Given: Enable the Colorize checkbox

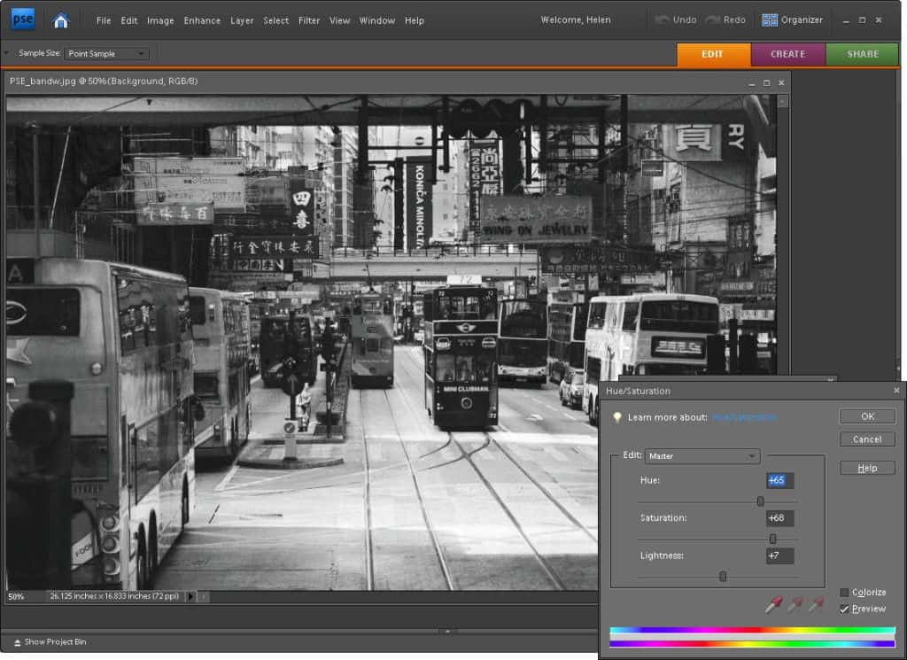Looking at the screenshot, I should point(844,592).
